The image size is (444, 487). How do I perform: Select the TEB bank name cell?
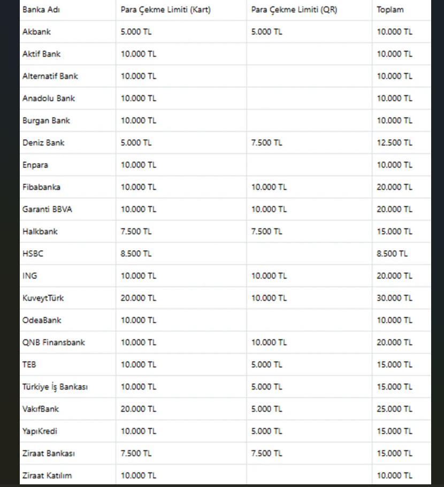pos(29,365)
